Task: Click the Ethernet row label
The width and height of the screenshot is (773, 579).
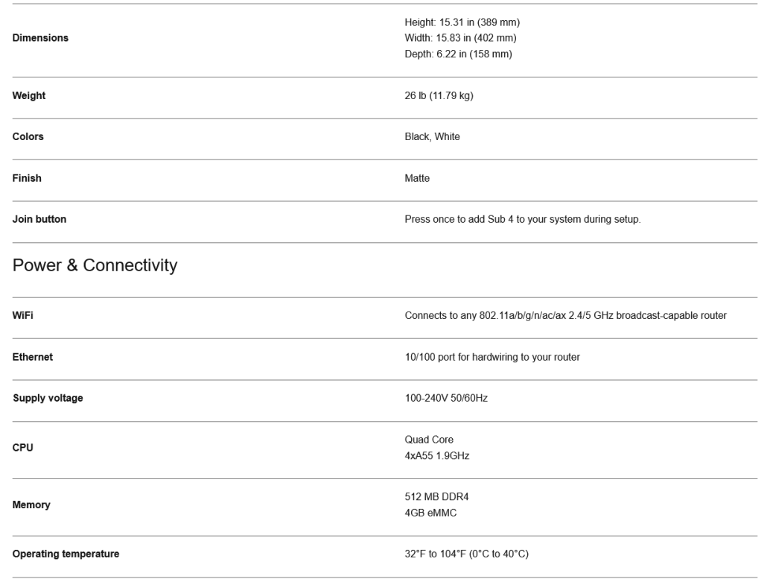Action: (x=33, y=358)
